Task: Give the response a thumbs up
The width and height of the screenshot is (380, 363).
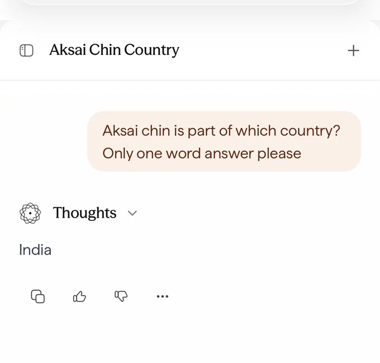Action: 79,296
